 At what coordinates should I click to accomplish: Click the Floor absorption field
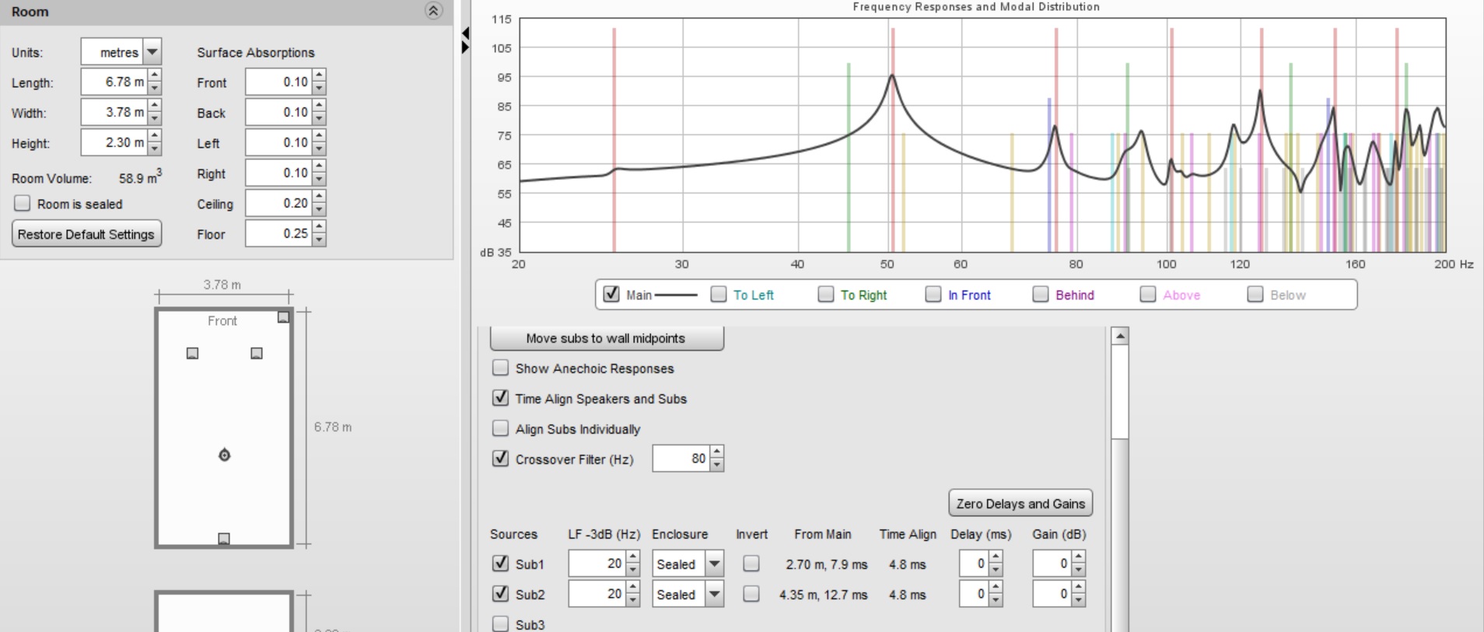pyautogui.click(x=278, y=233)
